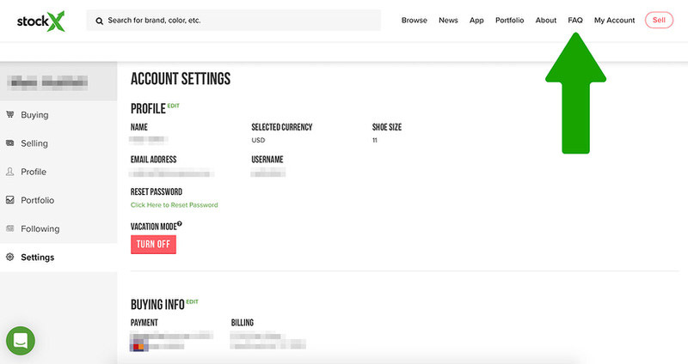Select Buying in sidebar
The image size is (688, 364).
pyautogui.click(x=34, y=115)
